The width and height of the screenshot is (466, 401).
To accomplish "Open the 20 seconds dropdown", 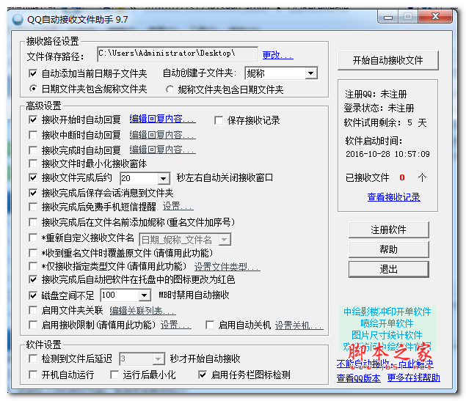I will 145,178.
